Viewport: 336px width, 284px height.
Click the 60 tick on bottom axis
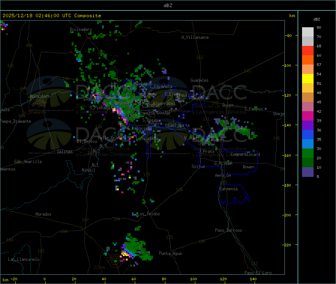tap(134, 279)
